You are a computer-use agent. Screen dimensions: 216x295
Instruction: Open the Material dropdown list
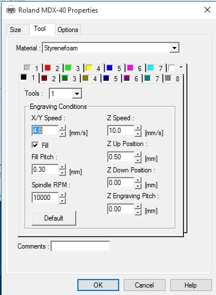174,48
